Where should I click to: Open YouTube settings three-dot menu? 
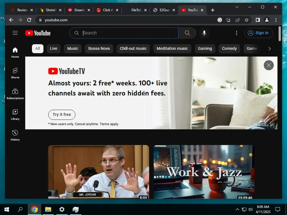point(237,33)
